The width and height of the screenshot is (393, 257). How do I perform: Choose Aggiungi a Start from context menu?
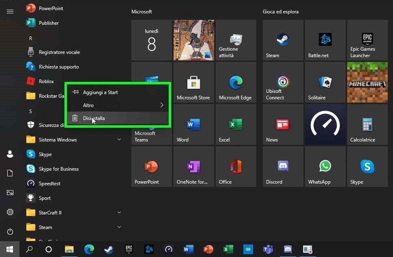(x=118, y=92)
